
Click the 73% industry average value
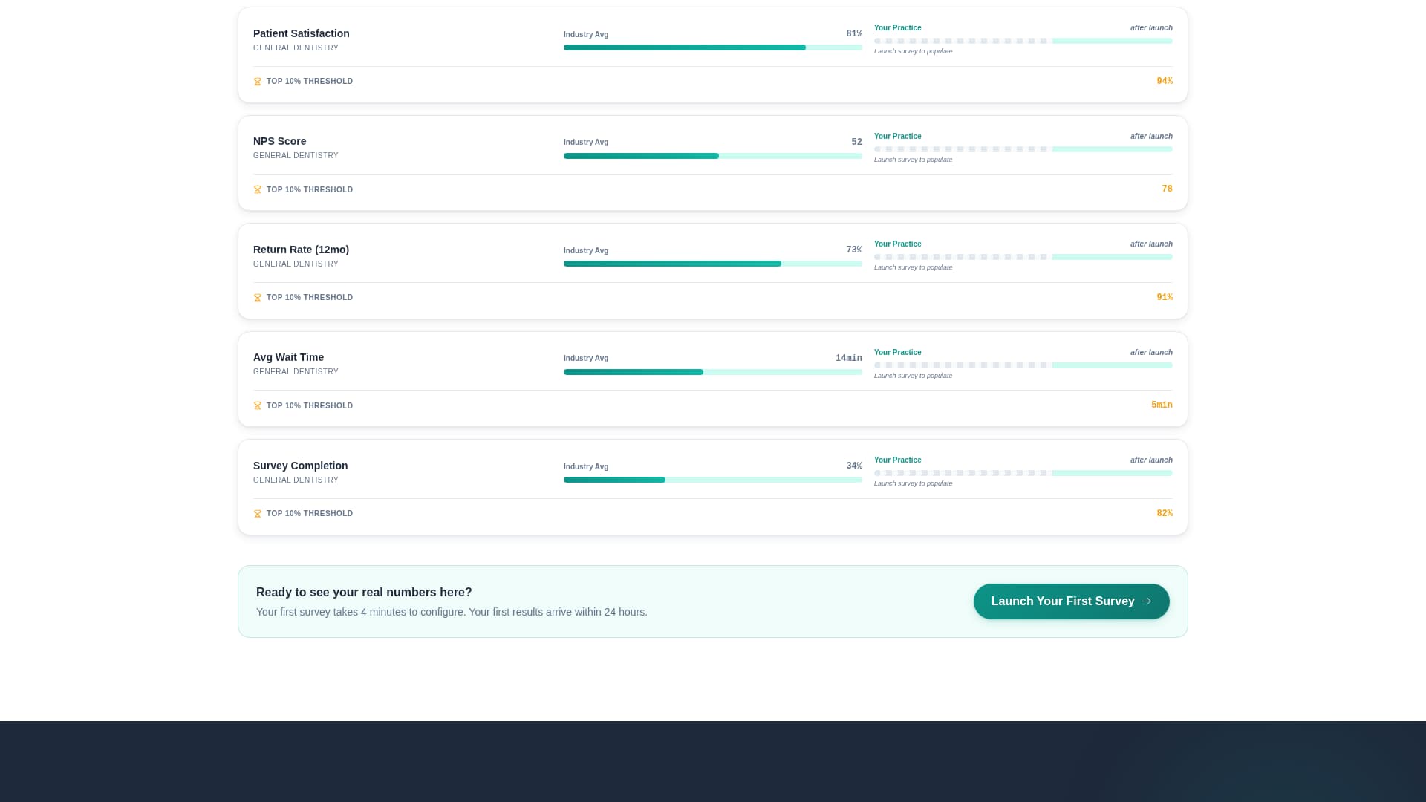click(854, 250)
